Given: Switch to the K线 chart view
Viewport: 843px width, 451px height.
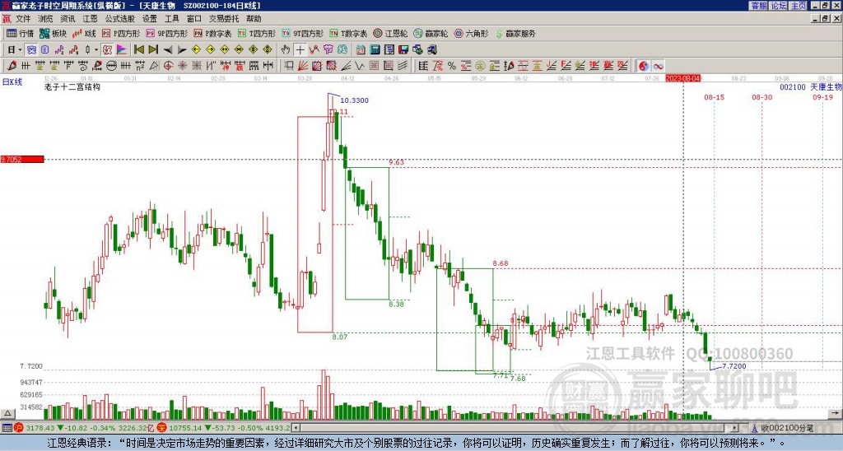Looking at the screenshot, I should click(85, 33).
